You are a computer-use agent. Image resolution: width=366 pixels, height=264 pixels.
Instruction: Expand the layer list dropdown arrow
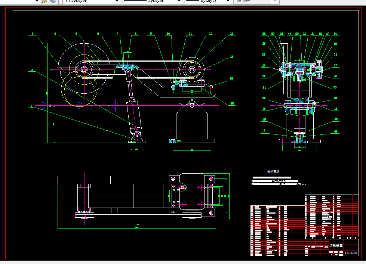pos(37,1)
